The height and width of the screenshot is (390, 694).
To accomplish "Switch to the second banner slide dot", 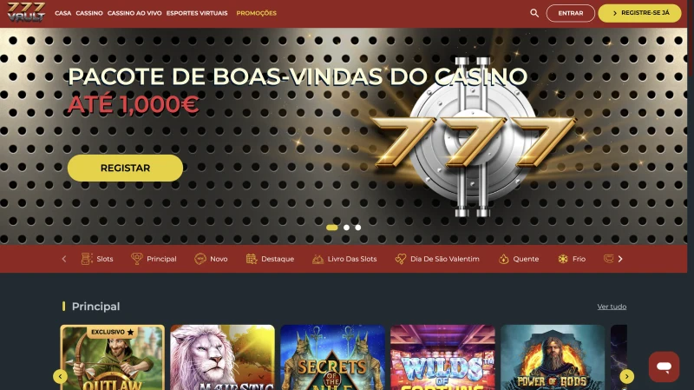I will tap(346, 228).
